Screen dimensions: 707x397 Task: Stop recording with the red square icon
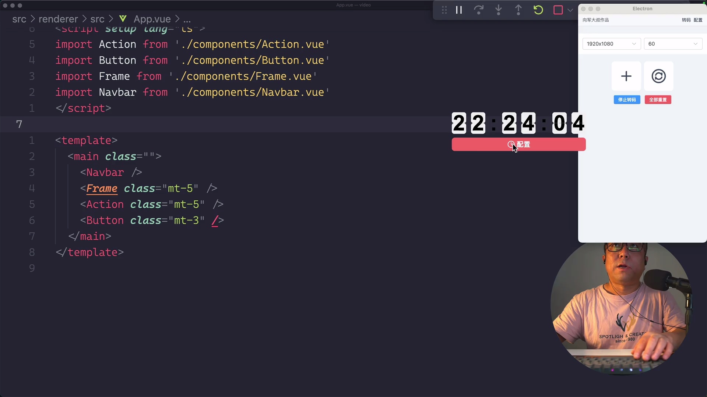coord(559,10)
